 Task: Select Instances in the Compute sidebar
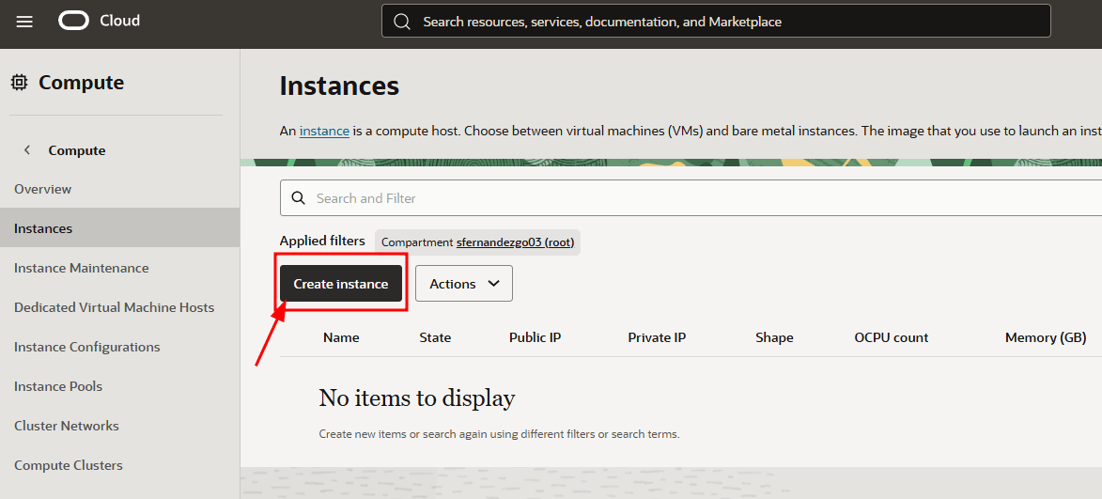point(119,228)
